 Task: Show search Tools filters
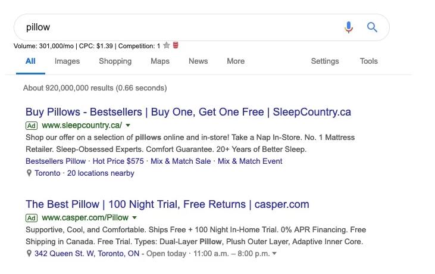pos(369,61)
